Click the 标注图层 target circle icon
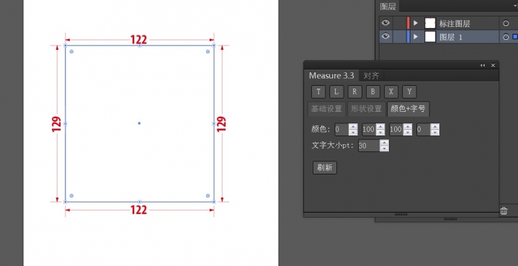The width and height of the screenshot is (518, 266). tap(506, 23)
